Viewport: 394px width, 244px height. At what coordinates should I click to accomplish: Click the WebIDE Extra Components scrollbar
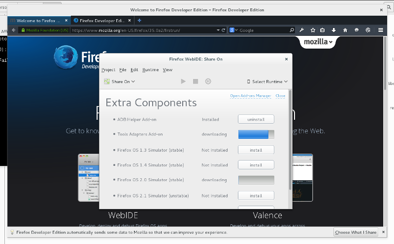point(290,140)
